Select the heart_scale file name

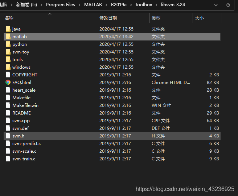(24, 90)
